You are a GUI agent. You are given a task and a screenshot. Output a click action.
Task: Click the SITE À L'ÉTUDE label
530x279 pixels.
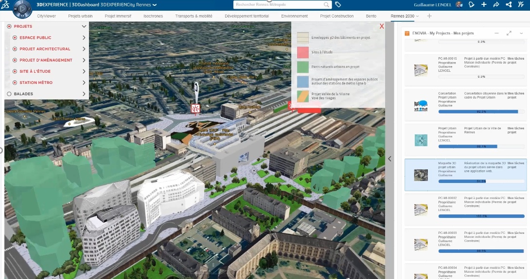35,71
